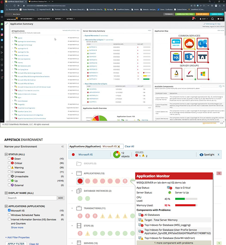Click the Groups folder icon

point(79,164)
